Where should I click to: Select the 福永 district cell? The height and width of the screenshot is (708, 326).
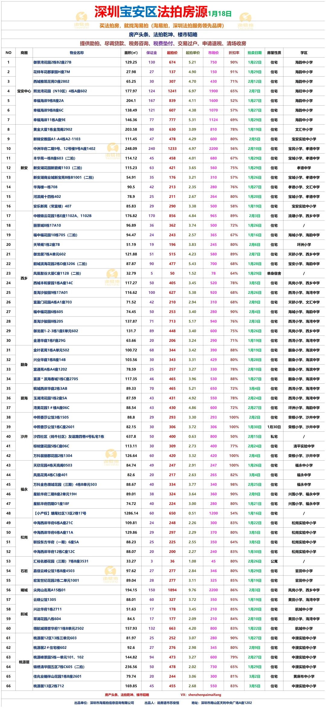(x=24, y=489)
